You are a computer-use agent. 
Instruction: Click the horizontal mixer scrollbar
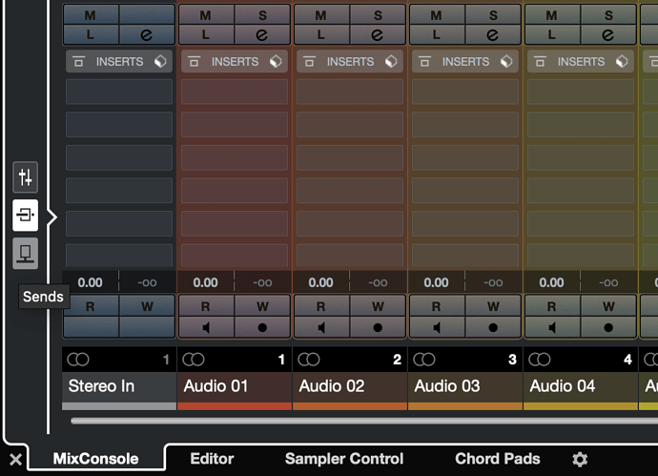[362, 421]
